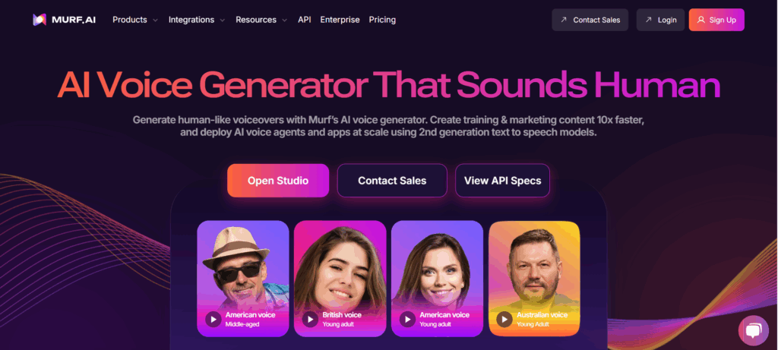Click the Murf.AI logo icon
This screenshot has width=778, height=350.
pos(40,20)
